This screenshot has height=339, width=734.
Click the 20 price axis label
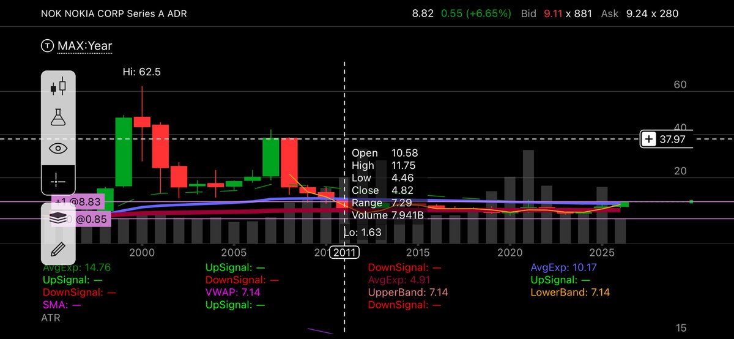tap(680, 171)
